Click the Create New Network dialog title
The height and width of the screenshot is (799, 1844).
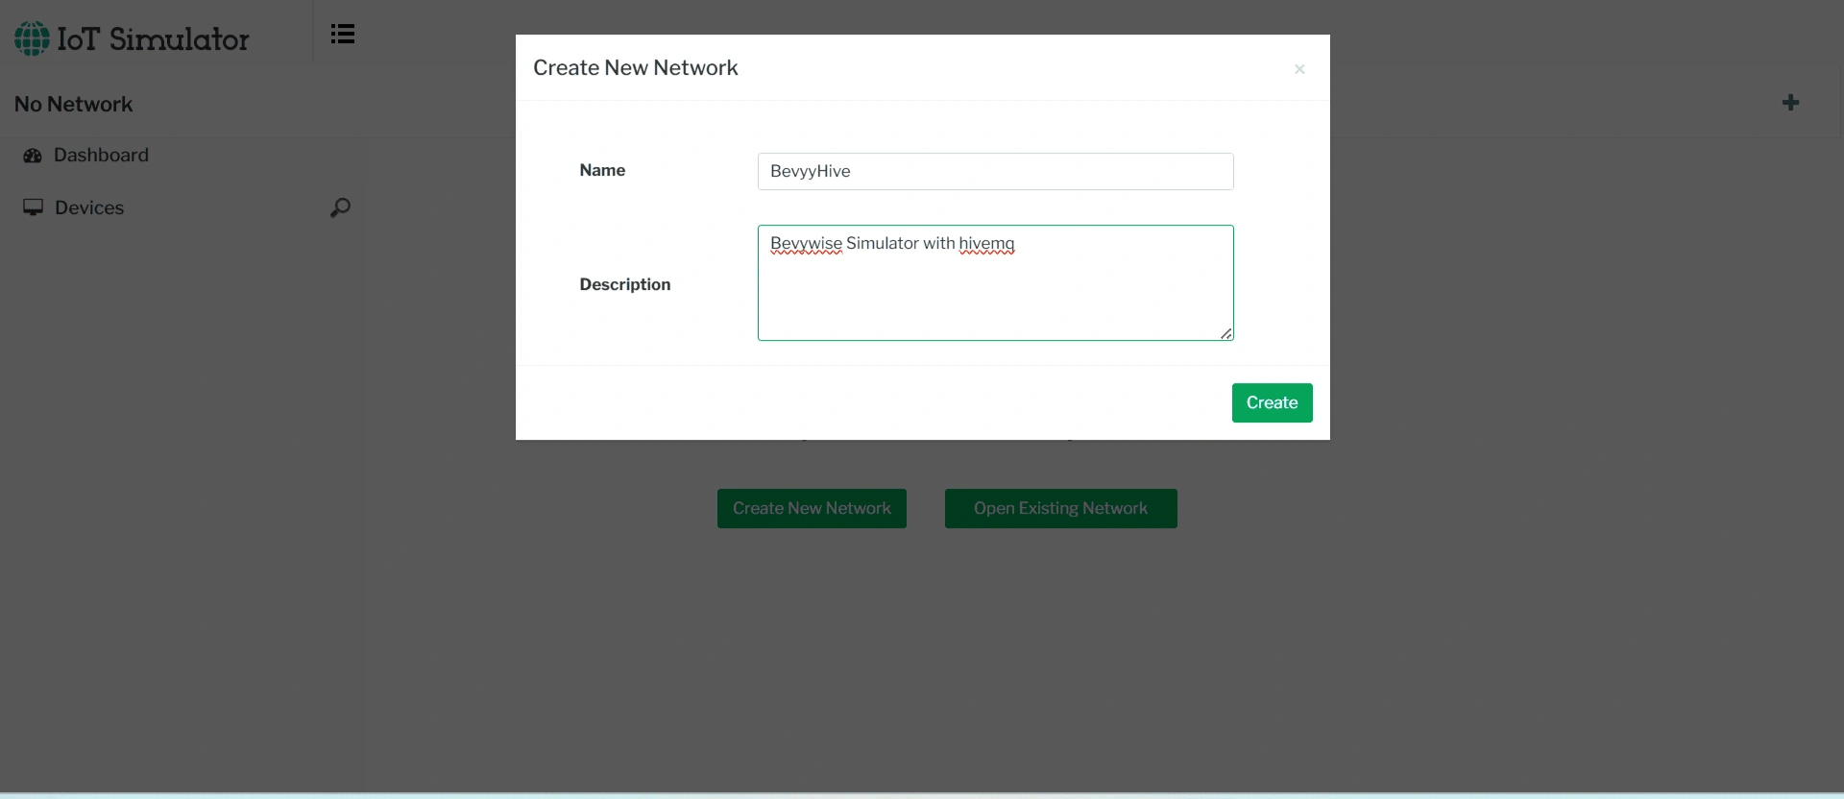pos(636,68)
